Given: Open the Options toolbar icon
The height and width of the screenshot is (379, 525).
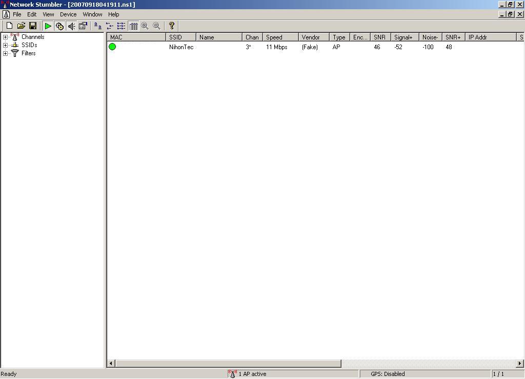Looking at the screenshot, I should [83, 26].
